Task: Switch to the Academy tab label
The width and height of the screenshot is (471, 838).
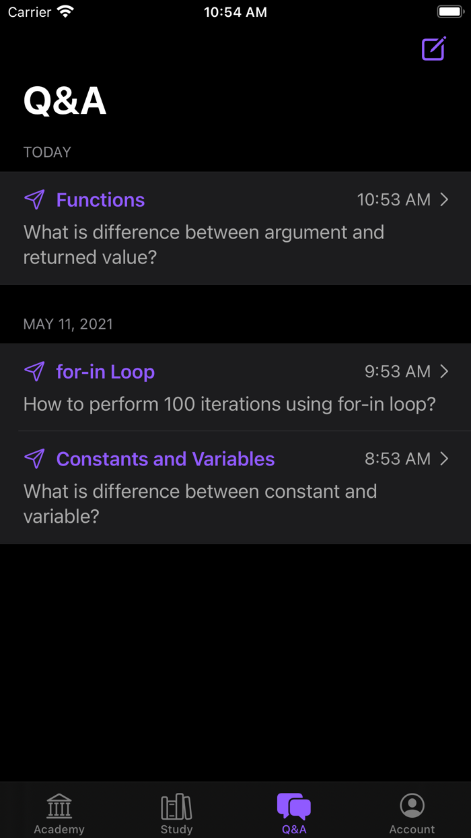Action: pyautogui.click(x=59, y=829)
